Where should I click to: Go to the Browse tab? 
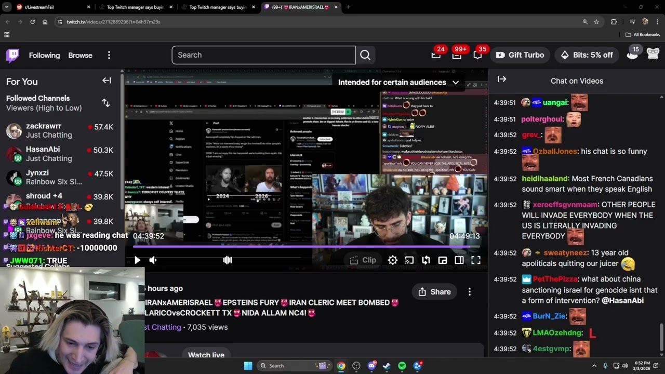[80, 55]
